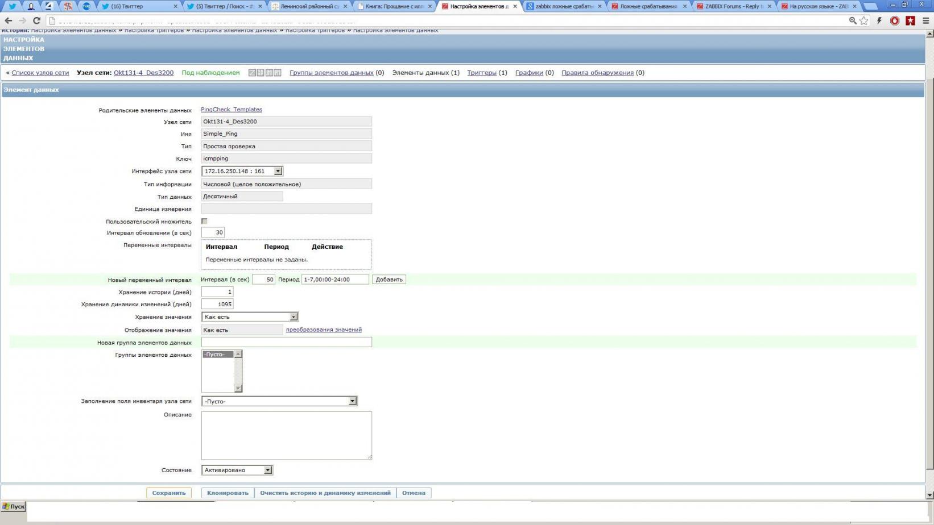The height and width of the screenshot is (525, 934).
Task: Click the red square star extension icon
Action: pos(910,20)
